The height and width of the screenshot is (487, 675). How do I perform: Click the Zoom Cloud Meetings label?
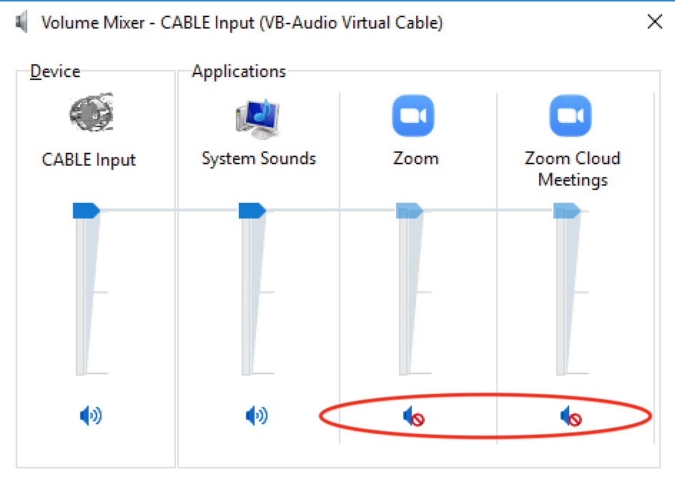tap(573, 169)
